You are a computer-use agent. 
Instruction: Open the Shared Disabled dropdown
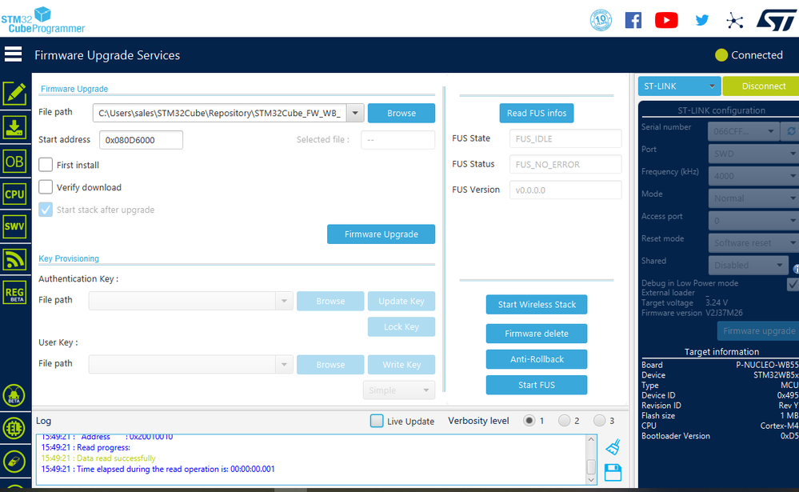748,265
